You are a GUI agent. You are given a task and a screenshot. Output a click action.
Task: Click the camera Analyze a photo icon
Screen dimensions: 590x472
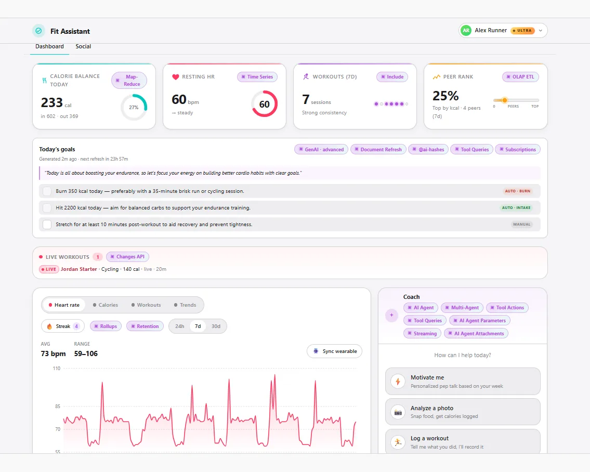click(398, 412)
